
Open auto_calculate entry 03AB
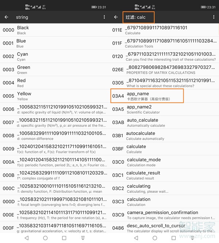coord(164,122)
